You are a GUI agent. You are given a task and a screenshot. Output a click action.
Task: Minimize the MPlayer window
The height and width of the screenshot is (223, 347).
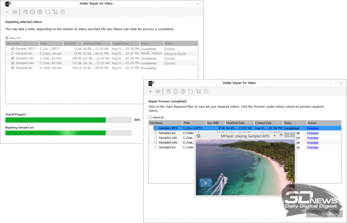coord(275,136)
